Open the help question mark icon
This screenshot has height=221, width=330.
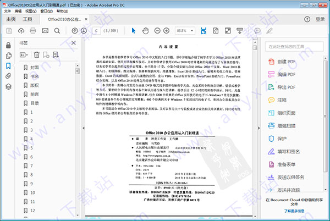point(307,19)
